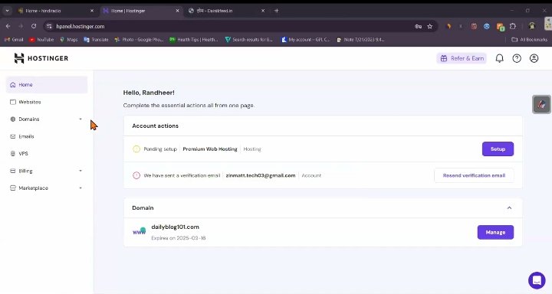Expand the Marketplace sidebar menu

47,188
